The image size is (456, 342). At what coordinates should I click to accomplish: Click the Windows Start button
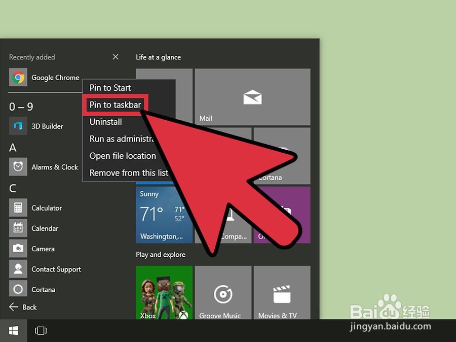13,330
